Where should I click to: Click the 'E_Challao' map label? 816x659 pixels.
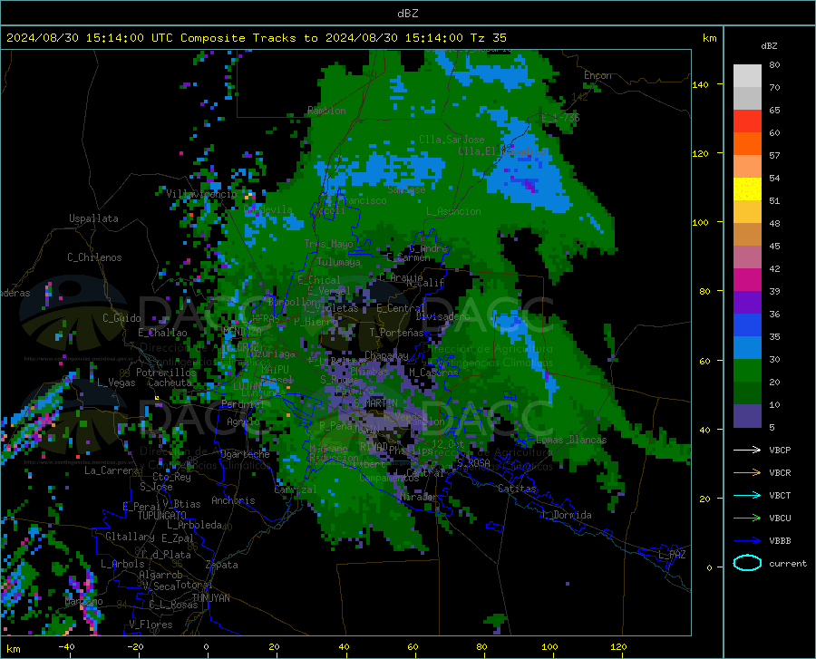pyautogui.click(x=162, y=333)
